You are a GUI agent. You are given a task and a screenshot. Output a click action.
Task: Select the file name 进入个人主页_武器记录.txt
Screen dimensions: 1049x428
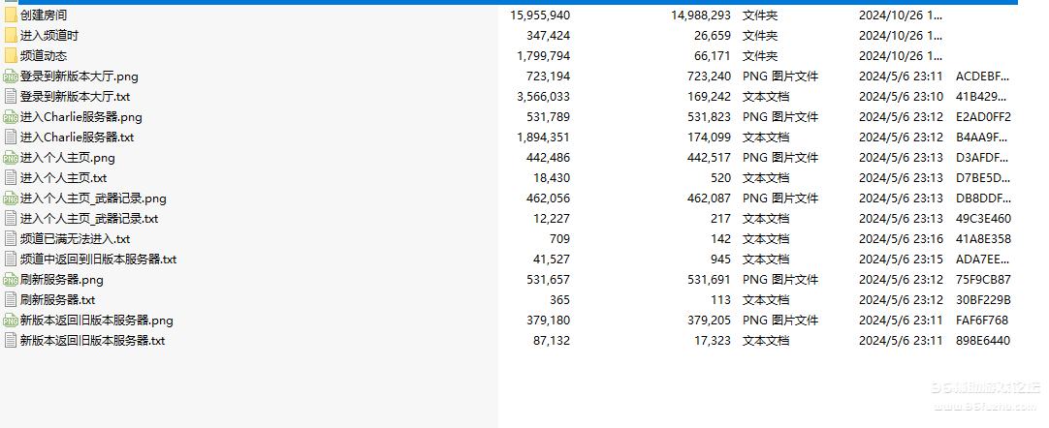[88, 219]
